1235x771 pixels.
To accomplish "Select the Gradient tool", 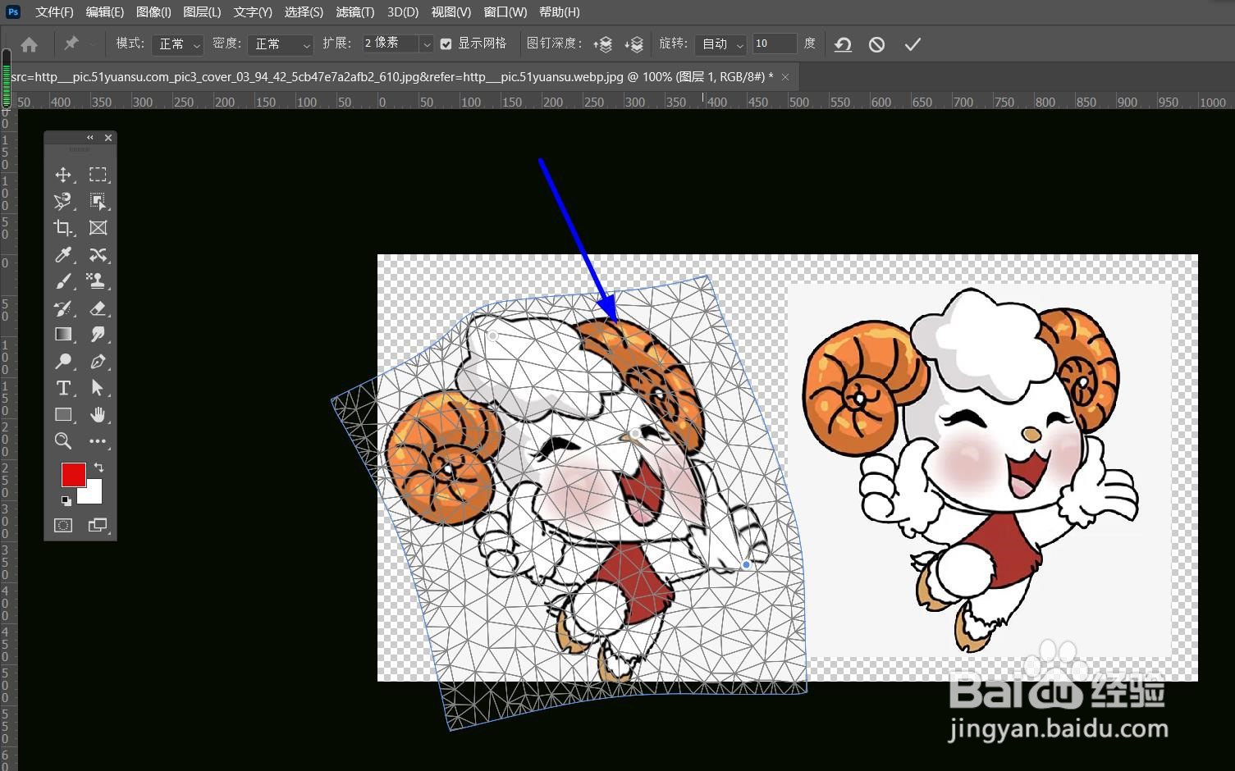I will 62,335.
